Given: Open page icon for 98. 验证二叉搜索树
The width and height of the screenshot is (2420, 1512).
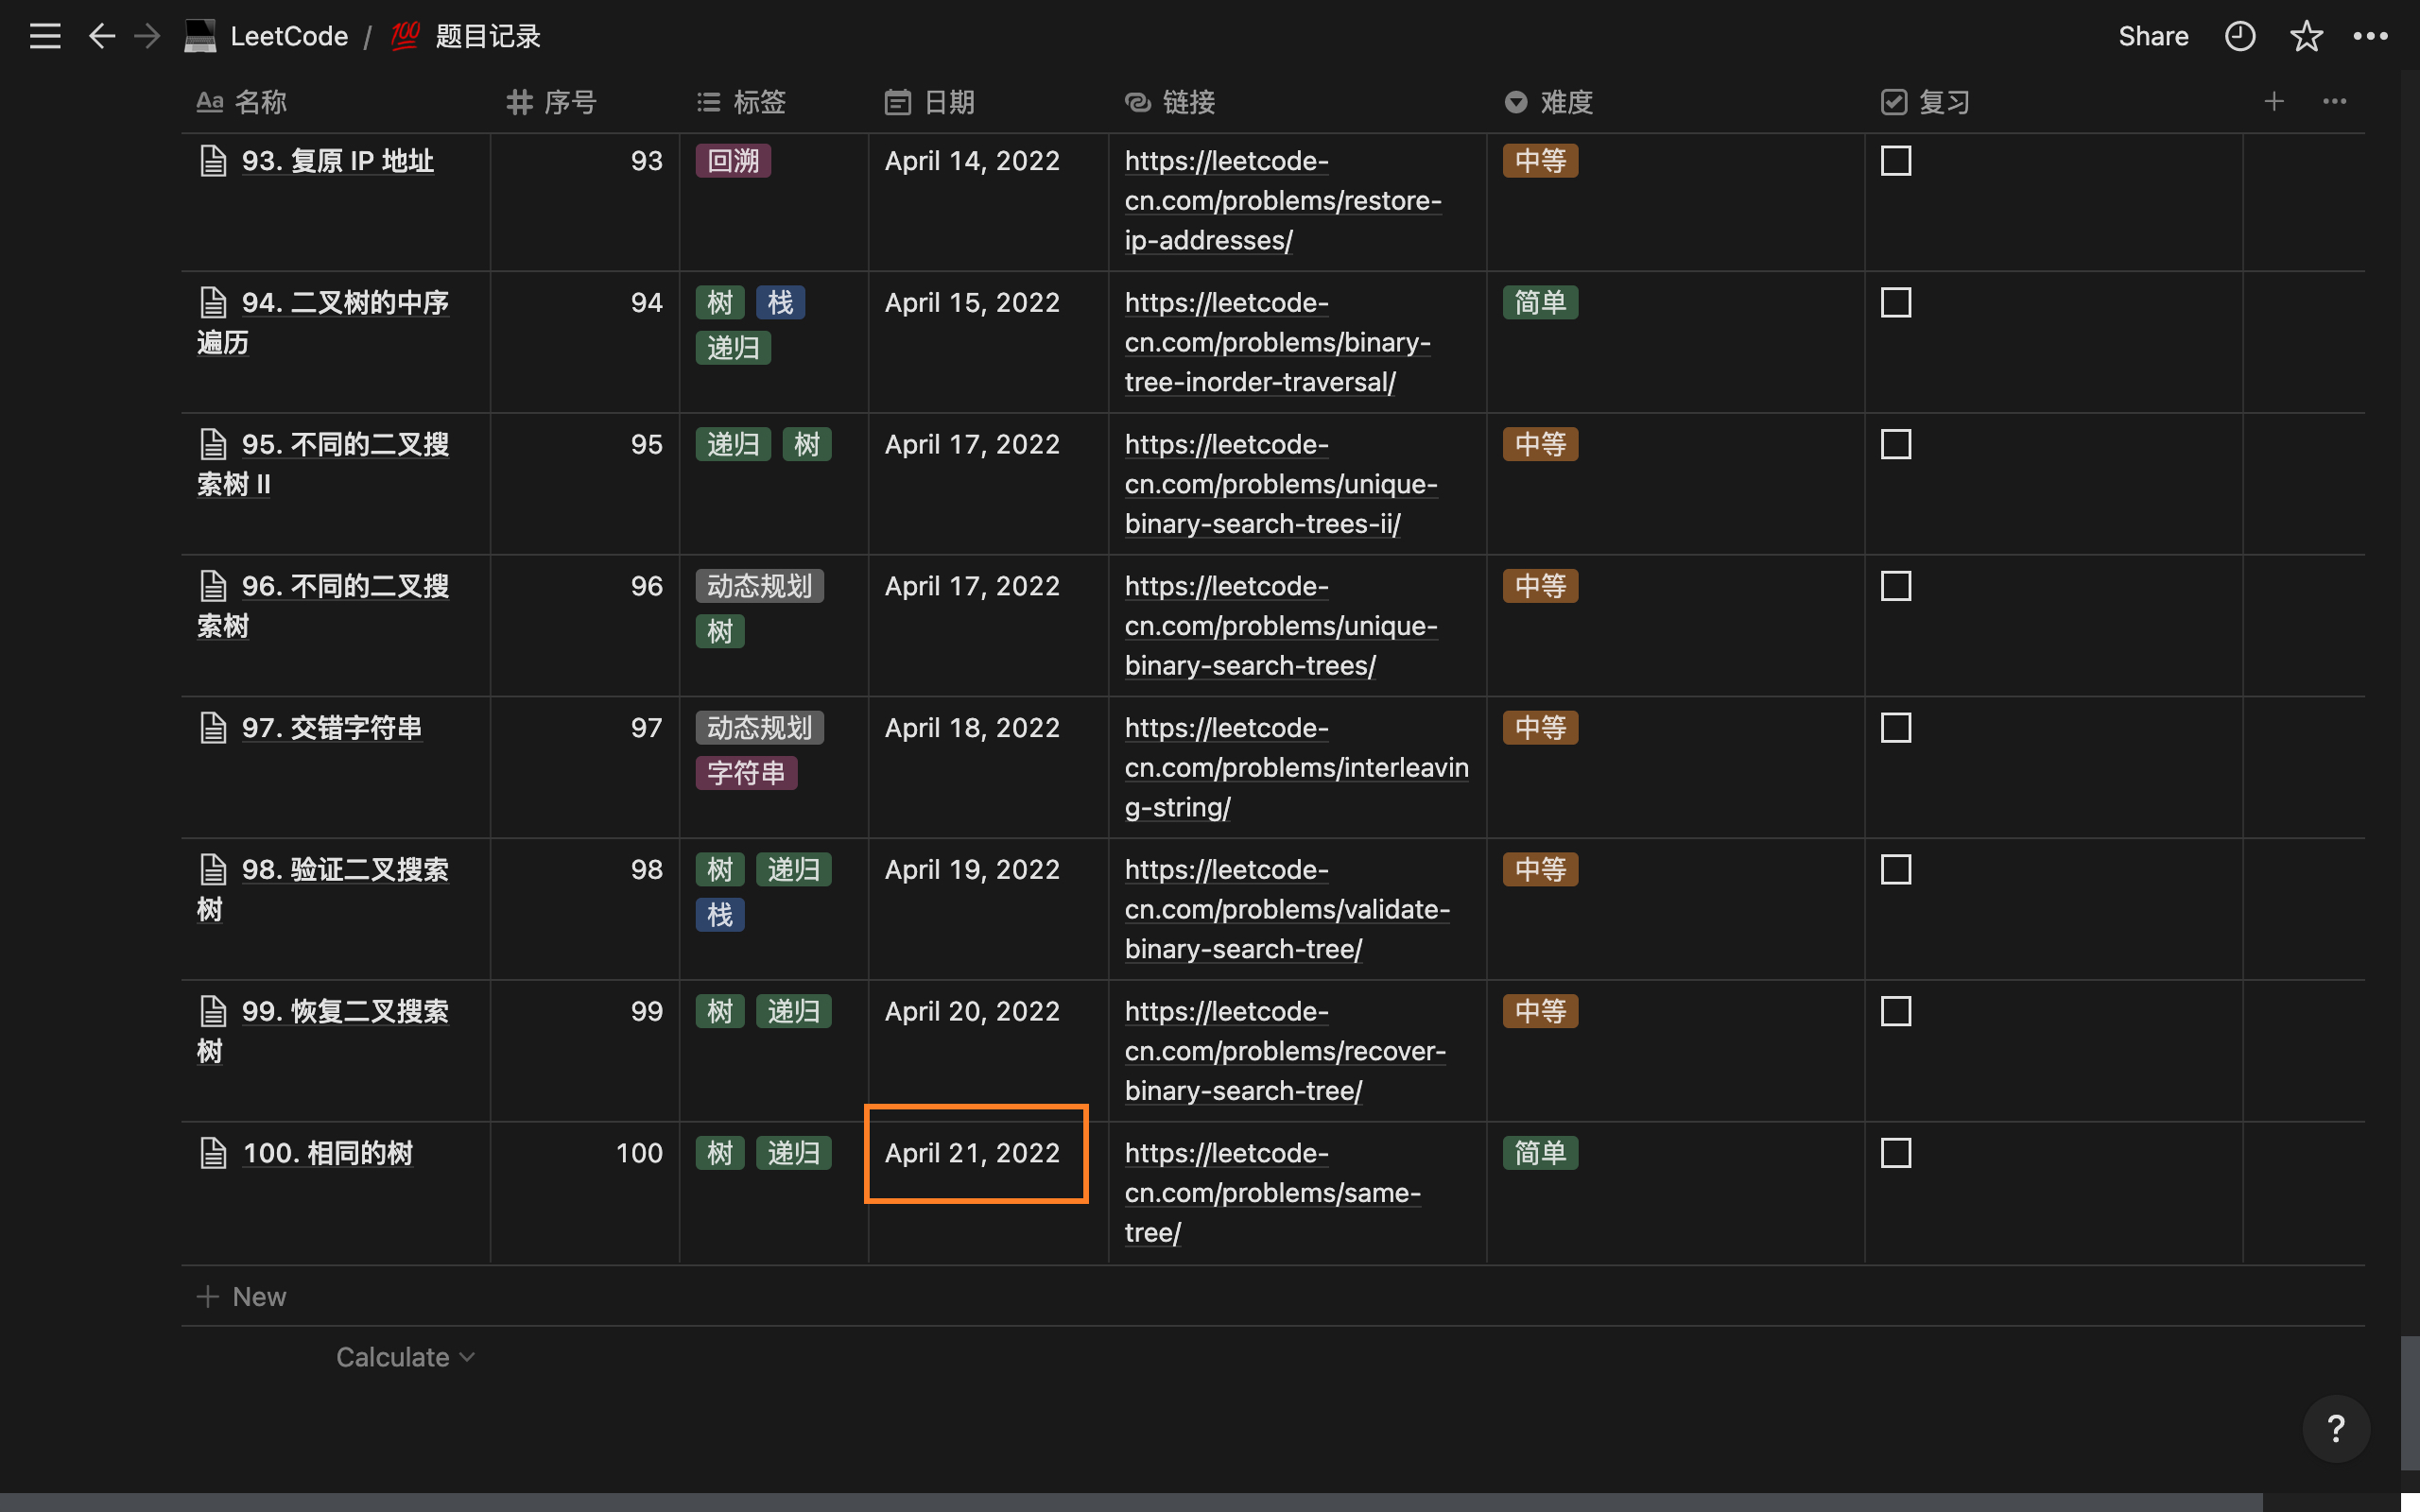Looking at the screenshot, I should pyautogui.click(x=213, y=870).
